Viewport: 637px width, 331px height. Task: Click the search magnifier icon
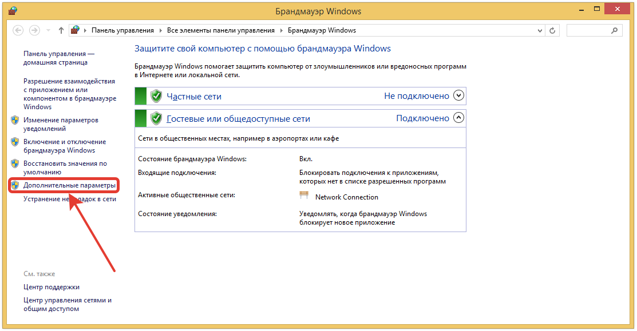(615, 30)
